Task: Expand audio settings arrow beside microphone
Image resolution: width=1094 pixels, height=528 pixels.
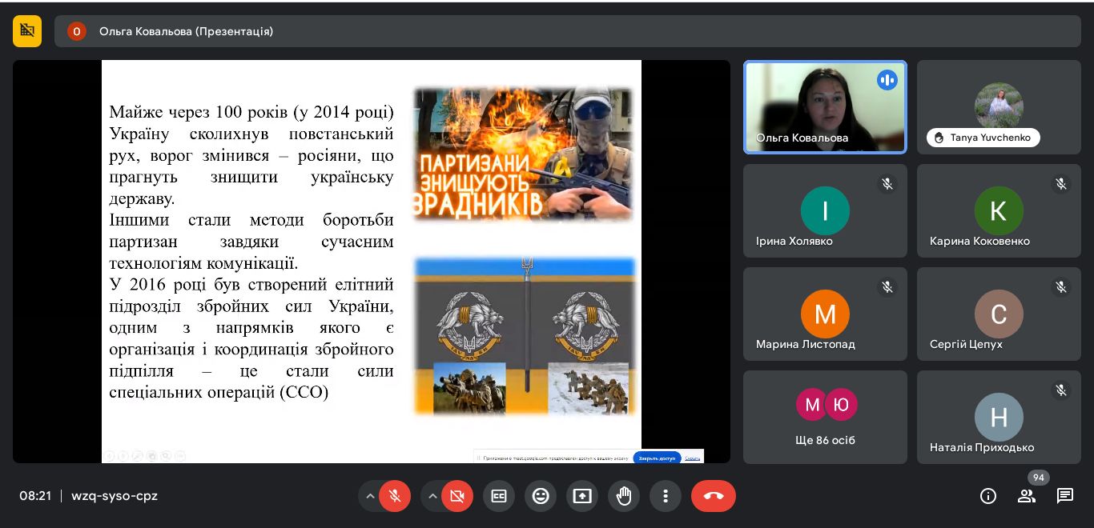Action: point(370,496)
